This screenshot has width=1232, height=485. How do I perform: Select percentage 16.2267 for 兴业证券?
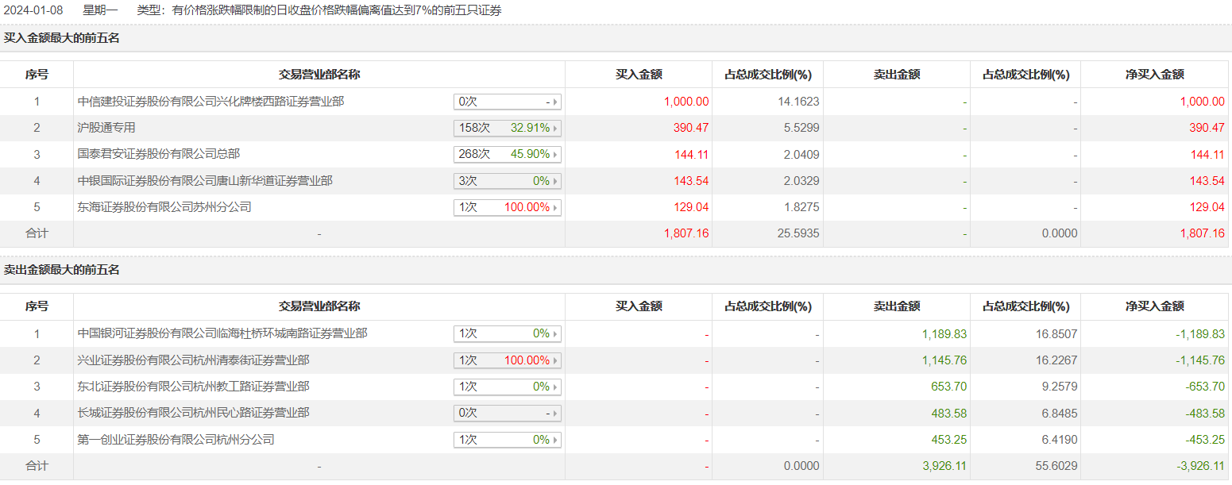pyautogui.click(x=1055, y=360)
